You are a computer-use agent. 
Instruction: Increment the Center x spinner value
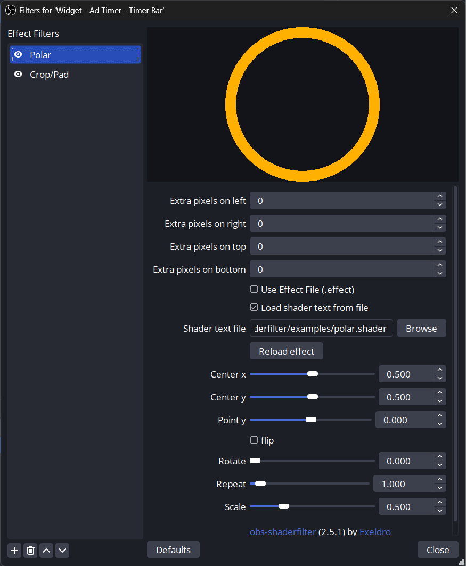[x=439, y=370]
